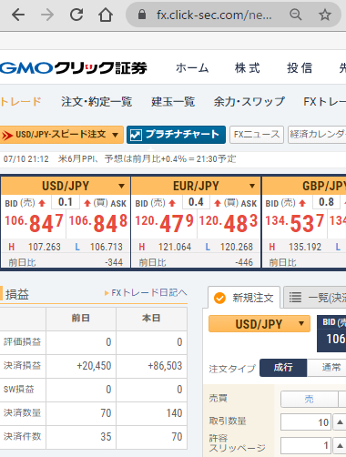This screenshot has height=457, width=346.
Task: Click the checkmark icon on 新規注文
Action: [x=219, y=298]
